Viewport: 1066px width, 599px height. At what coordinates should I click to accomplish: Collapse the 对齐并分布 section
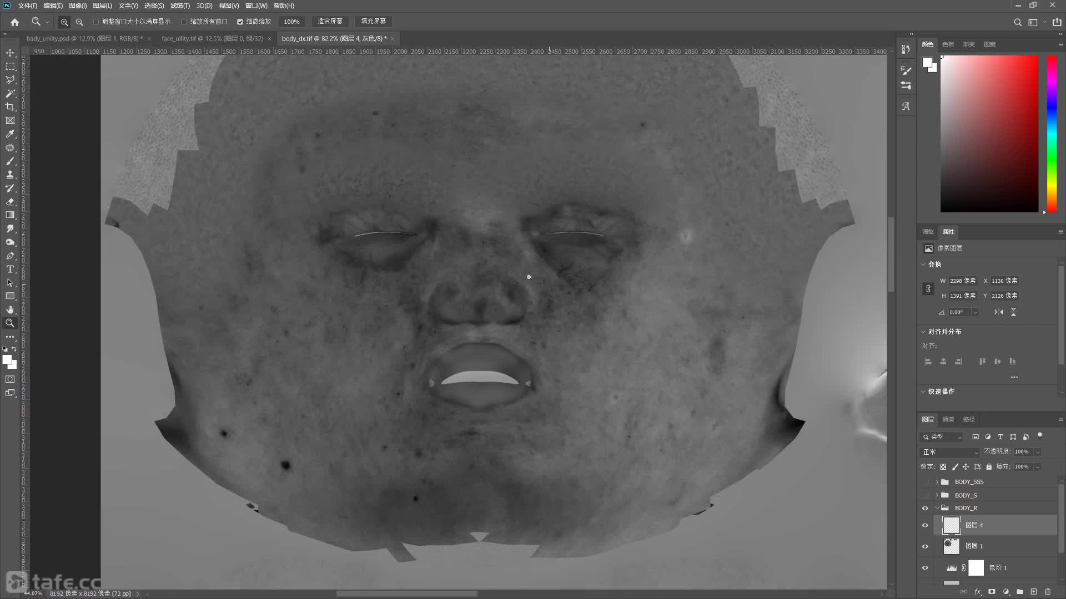point(924,332)
